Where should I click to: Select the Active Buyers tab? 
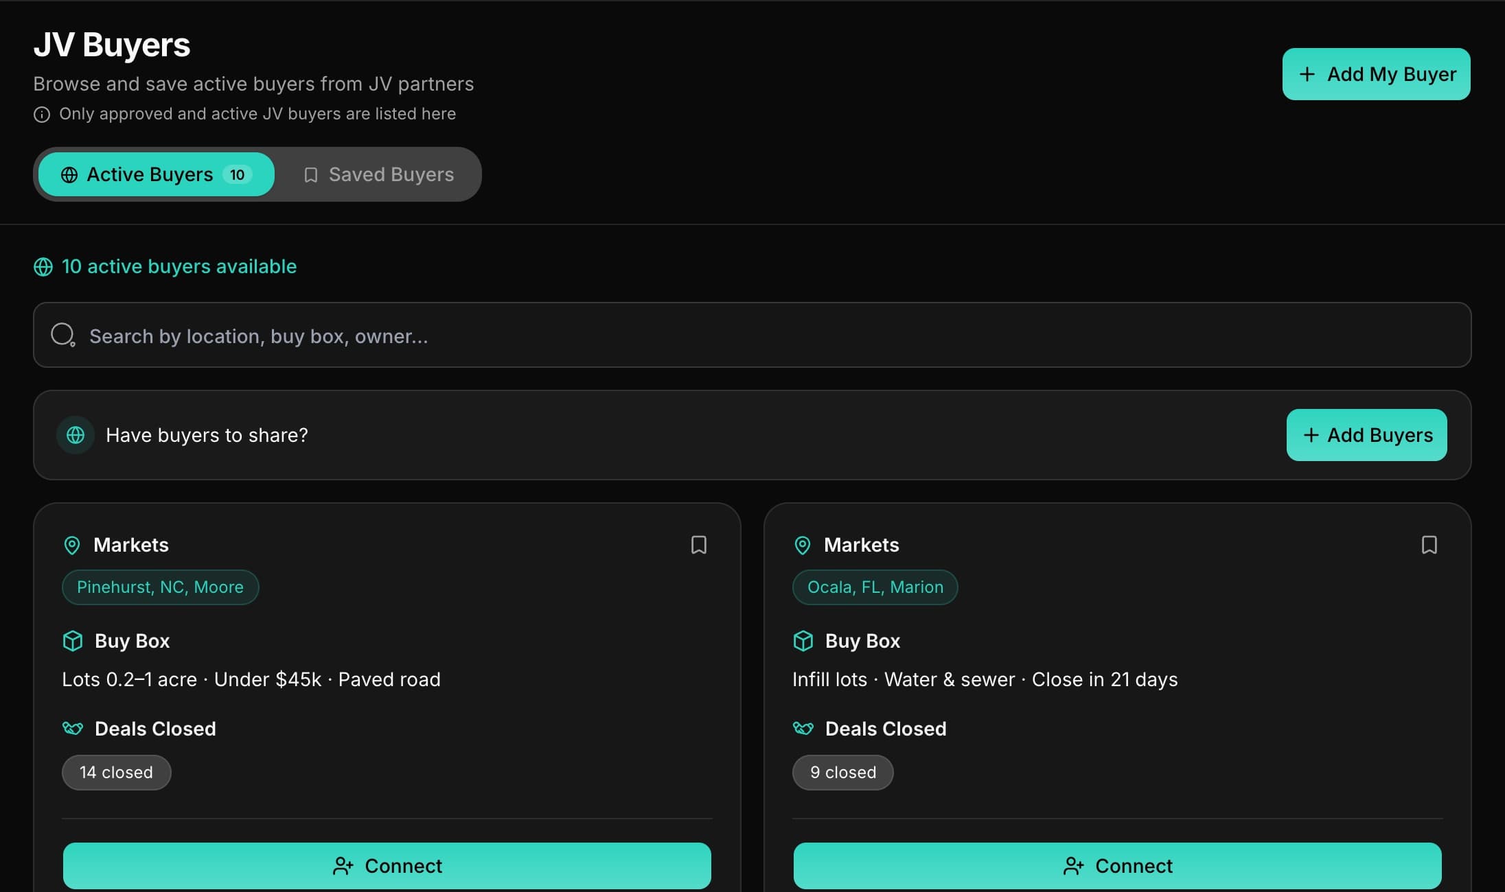[x=157, y=174]
